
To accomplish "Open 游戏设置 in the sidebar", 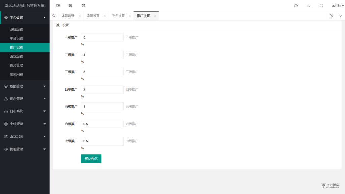I will (25, 56).
